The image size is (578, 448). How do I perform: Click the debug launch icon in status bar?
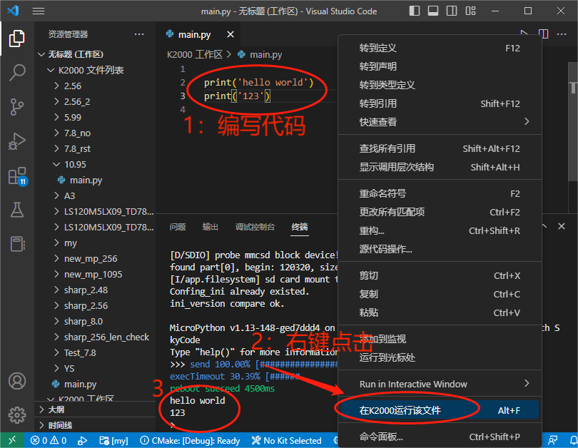pyautogui.click(x=82, y=441)
